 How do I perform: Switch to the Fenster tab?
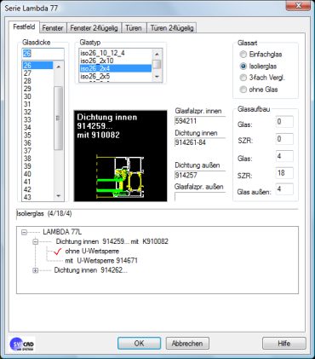tap(53, 28)
